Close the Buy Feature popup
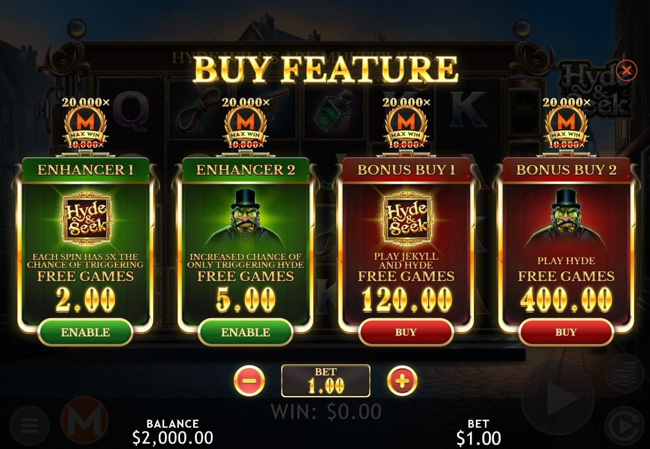This screenshot has width=650, height=449. (626, 71)
